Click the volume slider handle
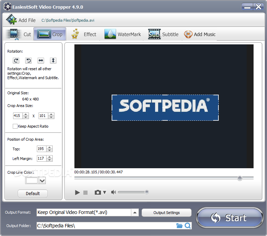The width and height of the screenshot is (267, 236). tap(147, 192)
